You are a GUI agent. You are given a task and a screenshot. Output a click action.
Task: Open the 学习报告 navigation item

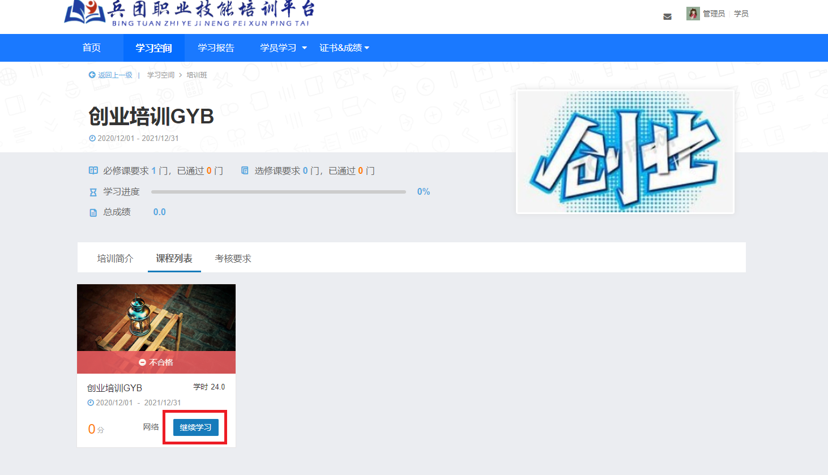click(x=216, y=48)
